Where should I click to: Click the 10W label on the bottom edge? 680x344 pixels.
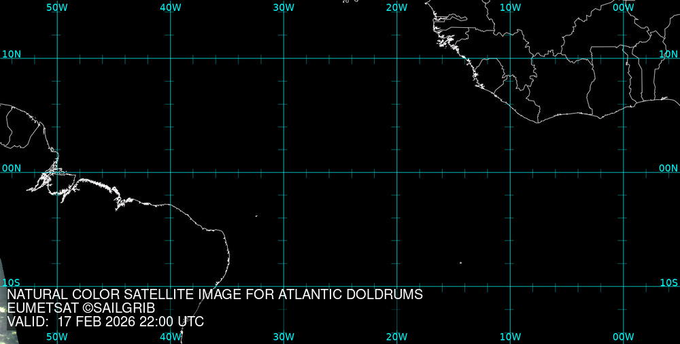(x=510, y=337)
